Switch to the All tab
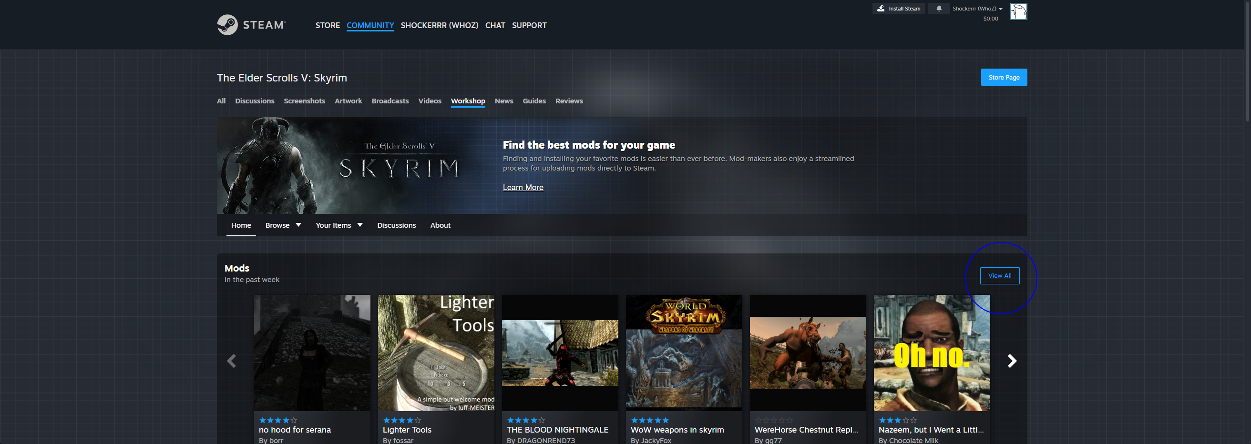The image size is (1251, 444). [221, 101]
